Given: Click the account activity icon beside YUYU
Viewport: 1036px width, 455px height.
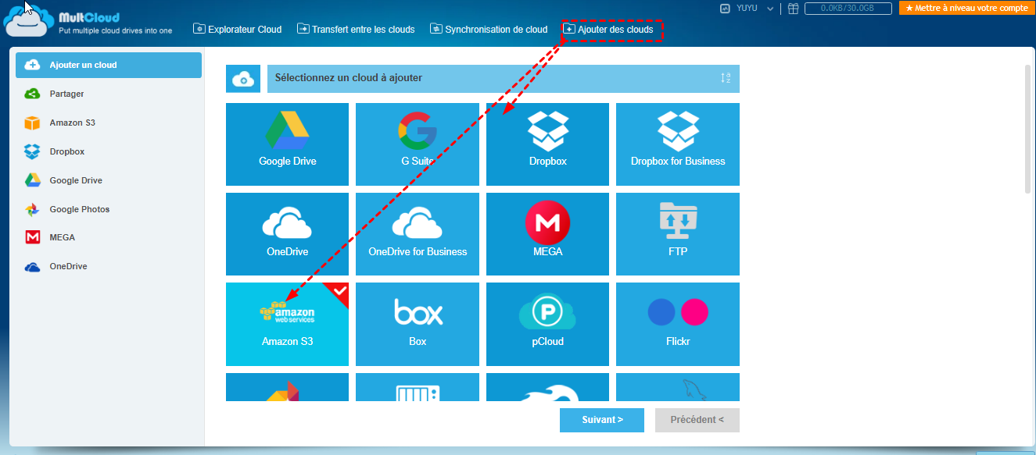Looking at the screenshot, I should 726,9.
